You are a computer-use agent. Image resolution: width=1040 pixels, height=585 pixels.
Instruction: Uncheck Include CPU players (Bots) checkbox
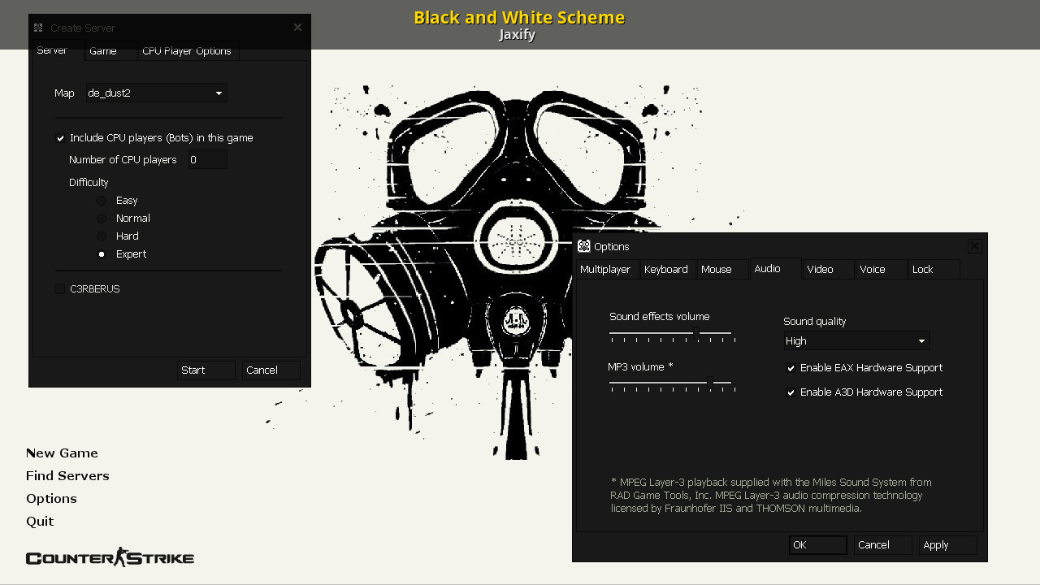(x=60, y=138)
